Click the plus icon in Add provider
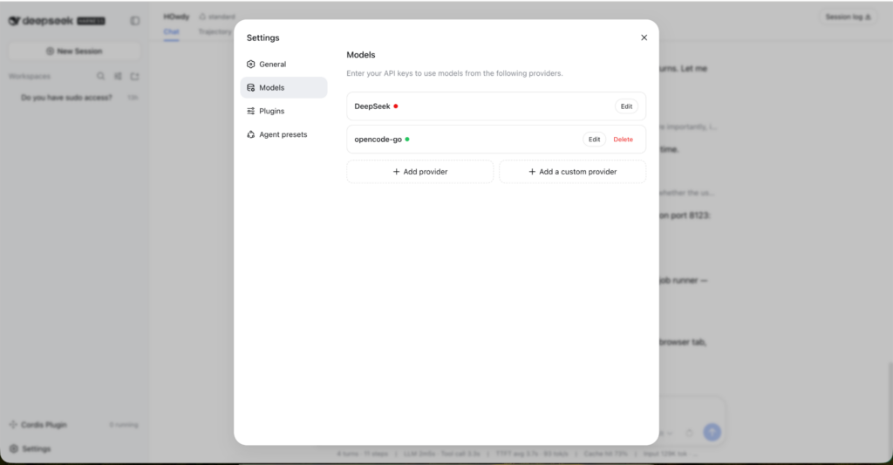 (397, 172)
